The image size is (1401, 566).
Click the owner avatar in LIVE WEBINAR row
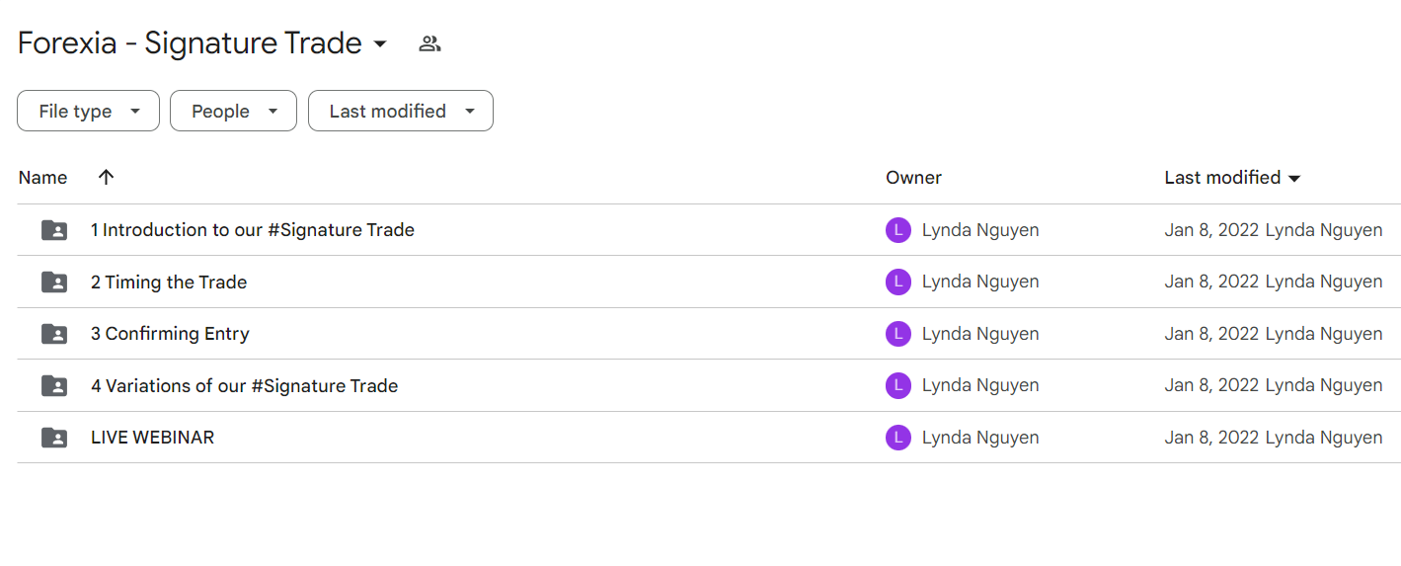coord(897,438)
